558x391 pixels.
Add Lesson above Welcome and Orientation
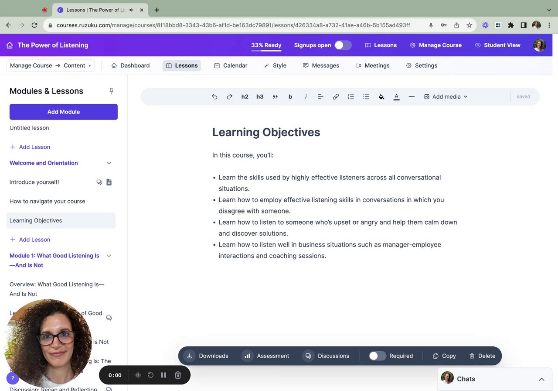click(30, 147)
